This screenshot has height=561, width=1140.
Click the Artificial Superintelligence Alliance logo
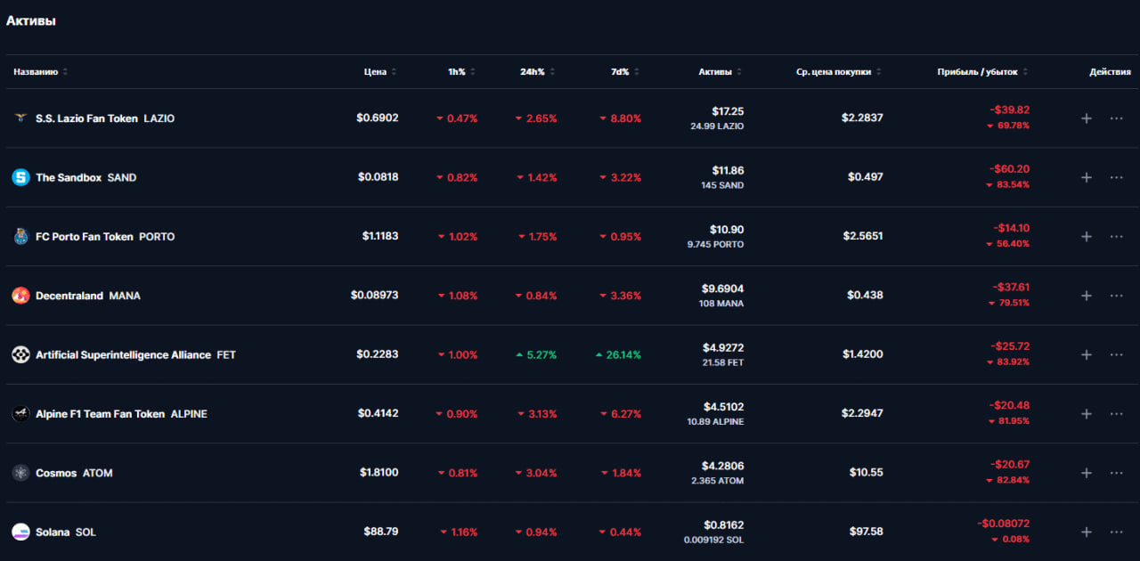point(20,354)
